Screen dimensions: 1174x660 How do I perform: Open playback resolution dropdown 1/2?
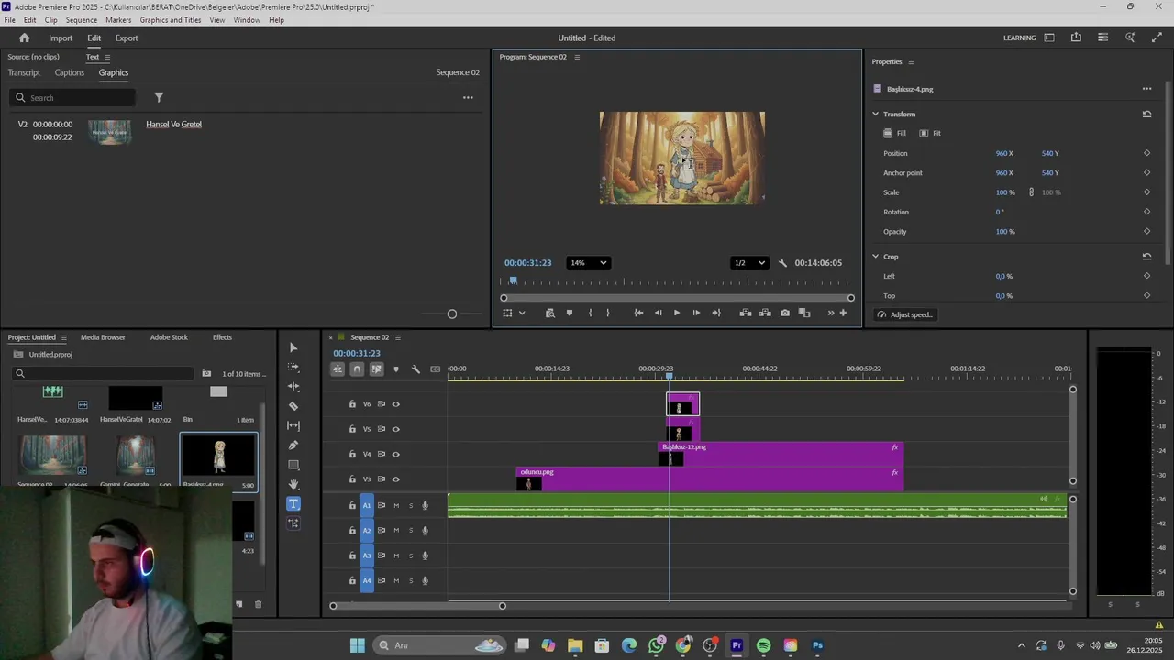(x=748, y=263)
